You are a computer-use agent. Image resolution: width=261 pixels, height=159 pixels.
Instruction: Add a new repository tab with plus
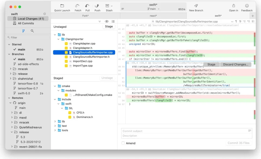253,16
